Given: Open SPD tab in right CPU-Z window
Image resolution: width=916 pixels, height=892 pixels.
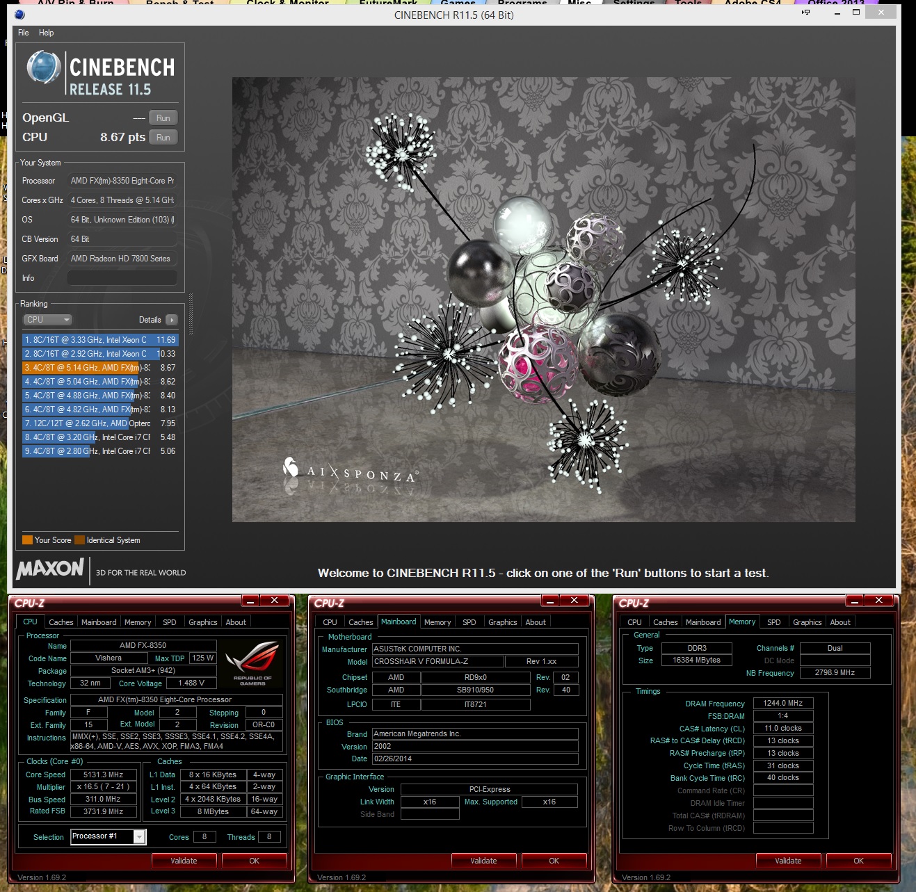Looking at the screenshot, I should coord(774,622).
